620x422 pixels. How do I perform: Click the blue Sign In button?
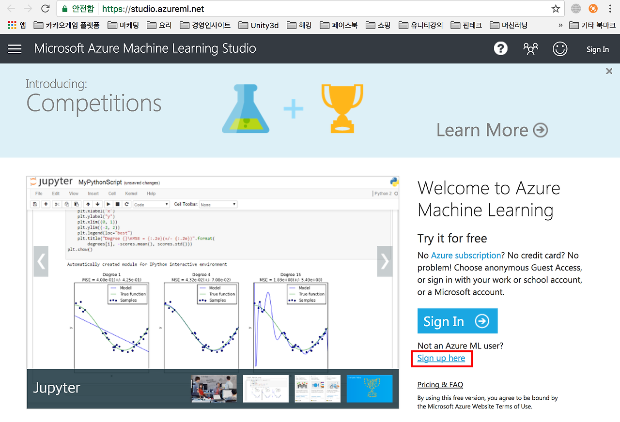(457, 321)
